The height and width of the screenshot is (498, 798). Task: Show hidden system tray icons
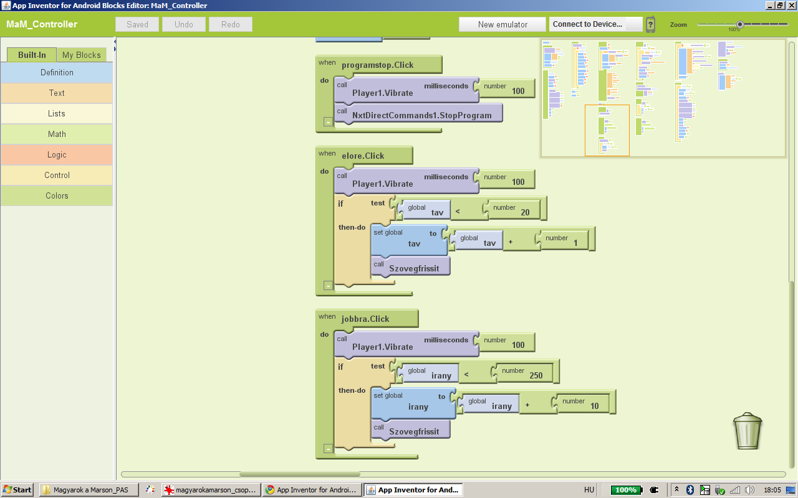[x=676, y=490]
